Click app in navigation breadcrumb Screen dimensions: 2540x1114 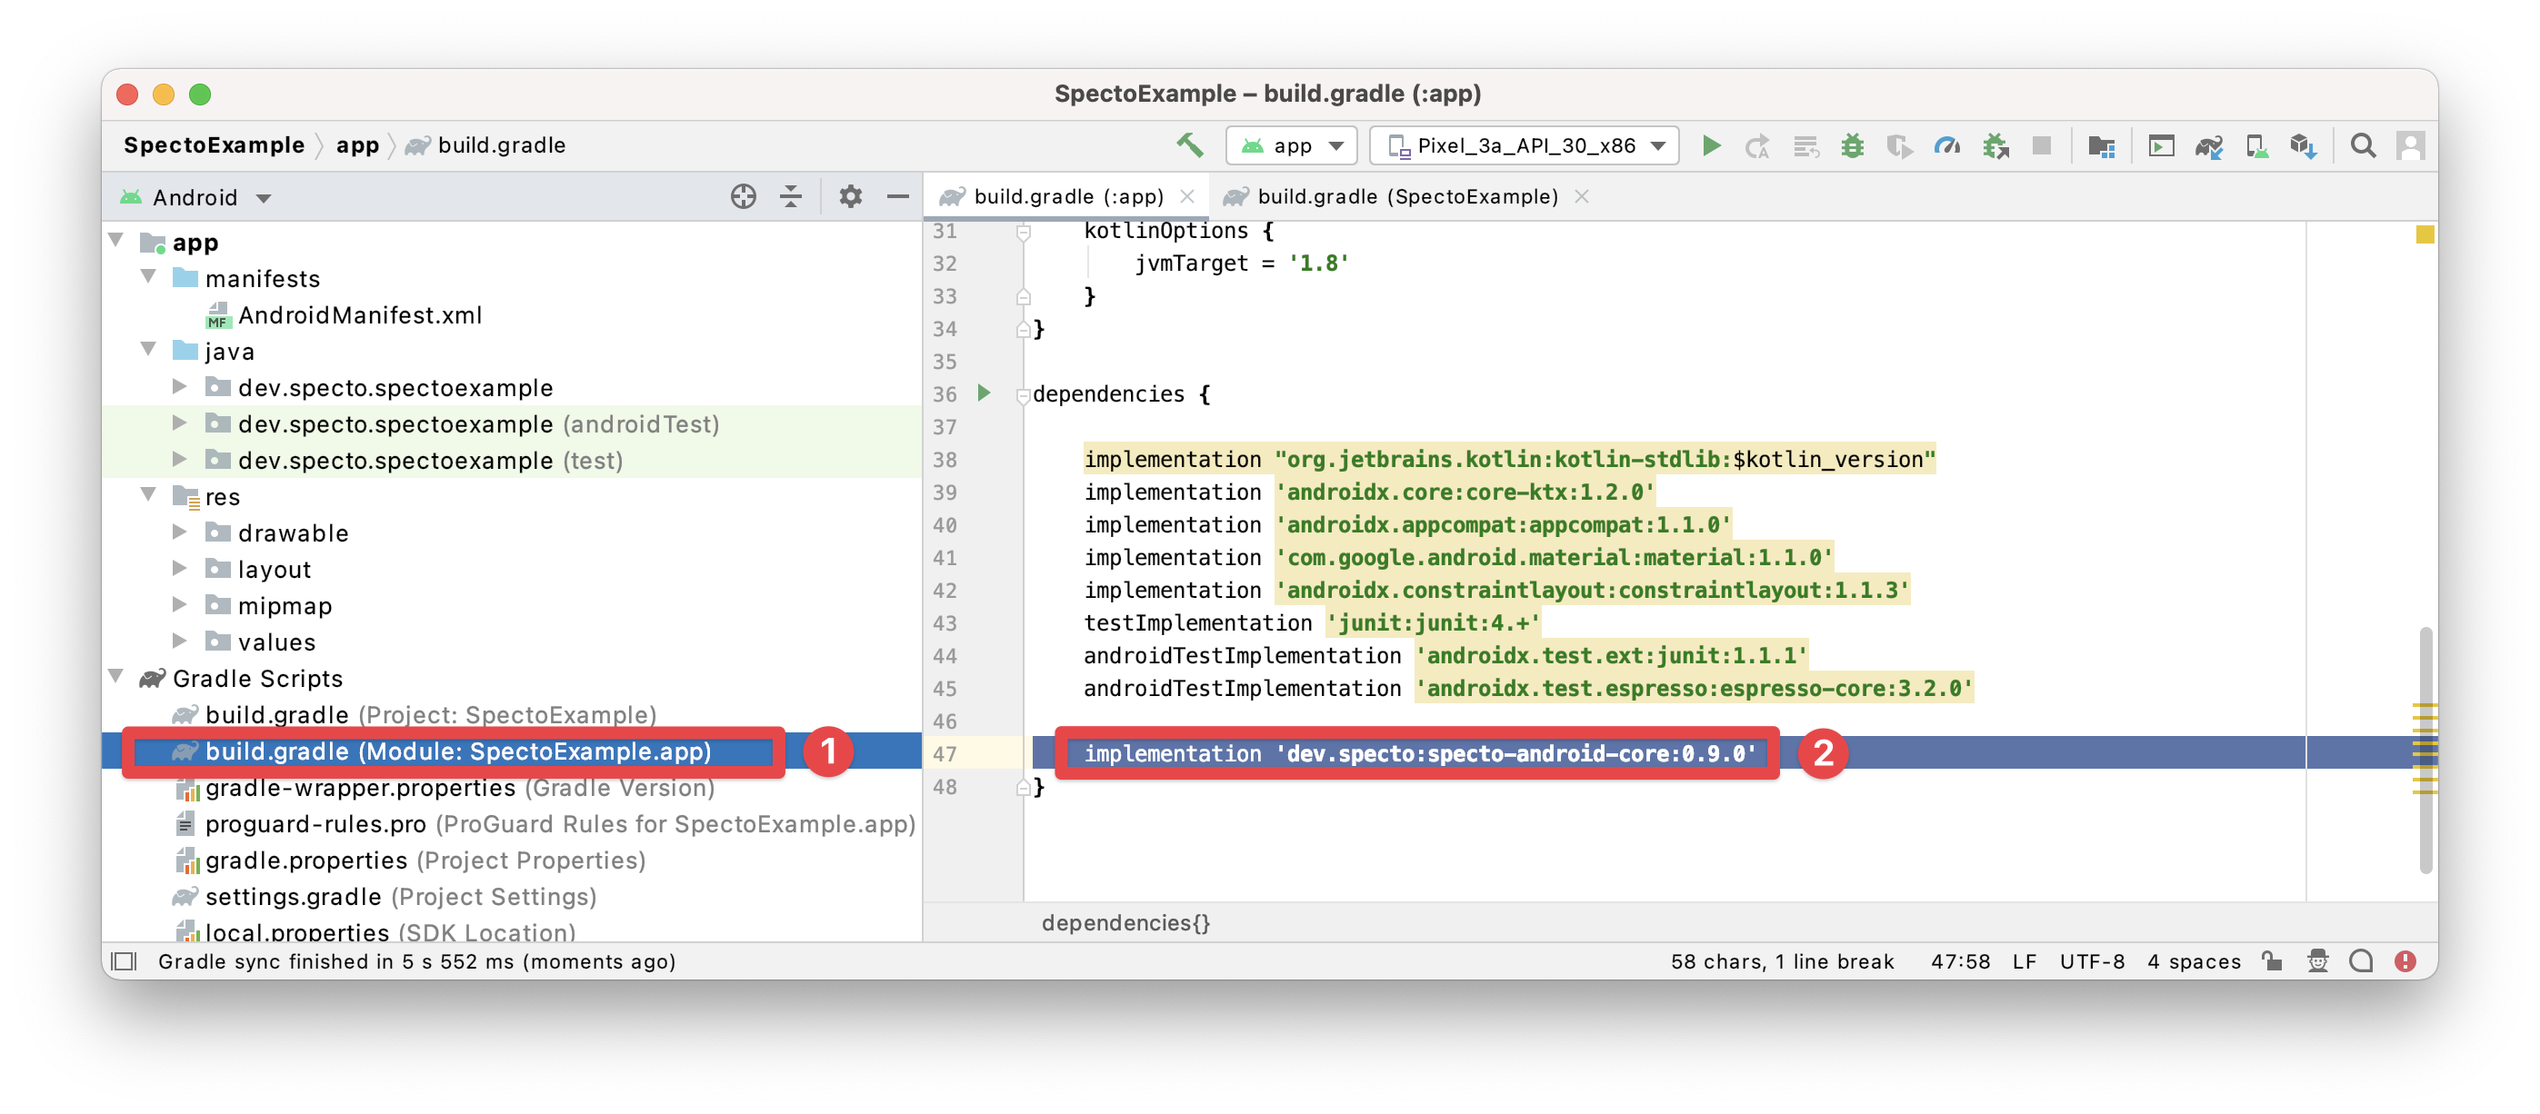(358, 146)
